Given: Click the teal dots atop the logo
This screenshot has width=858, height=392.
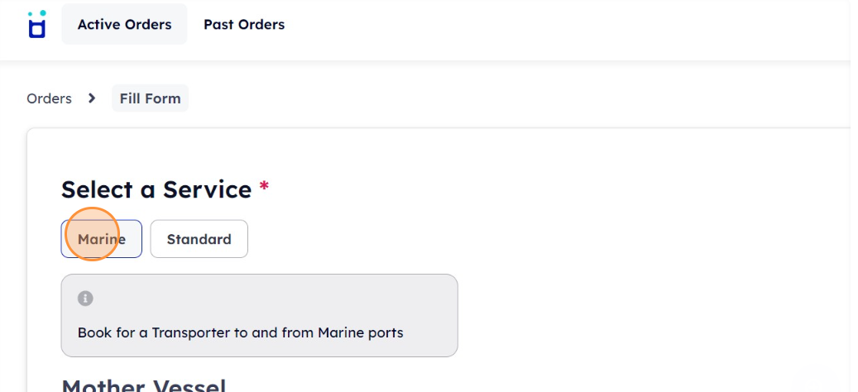Looking at the screenshot, I should coord(36,14).
